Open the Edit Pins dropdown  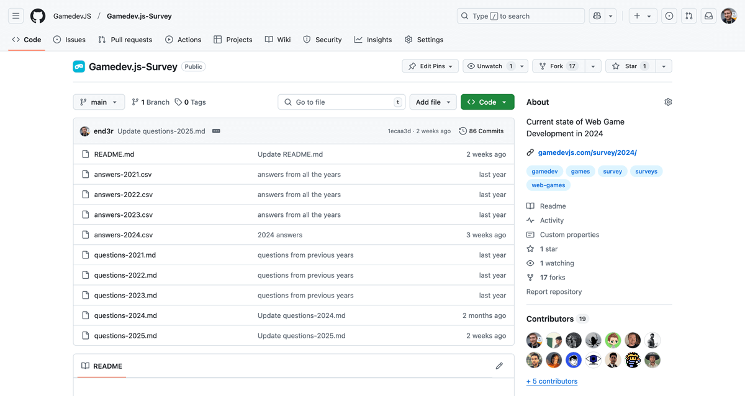coord(430,66)
